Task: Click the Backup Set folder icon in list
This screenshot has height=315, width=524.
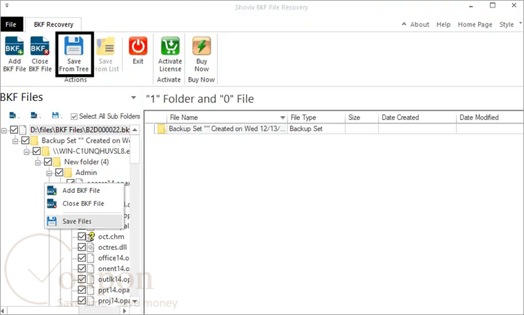Action: (x=162, y=128)
